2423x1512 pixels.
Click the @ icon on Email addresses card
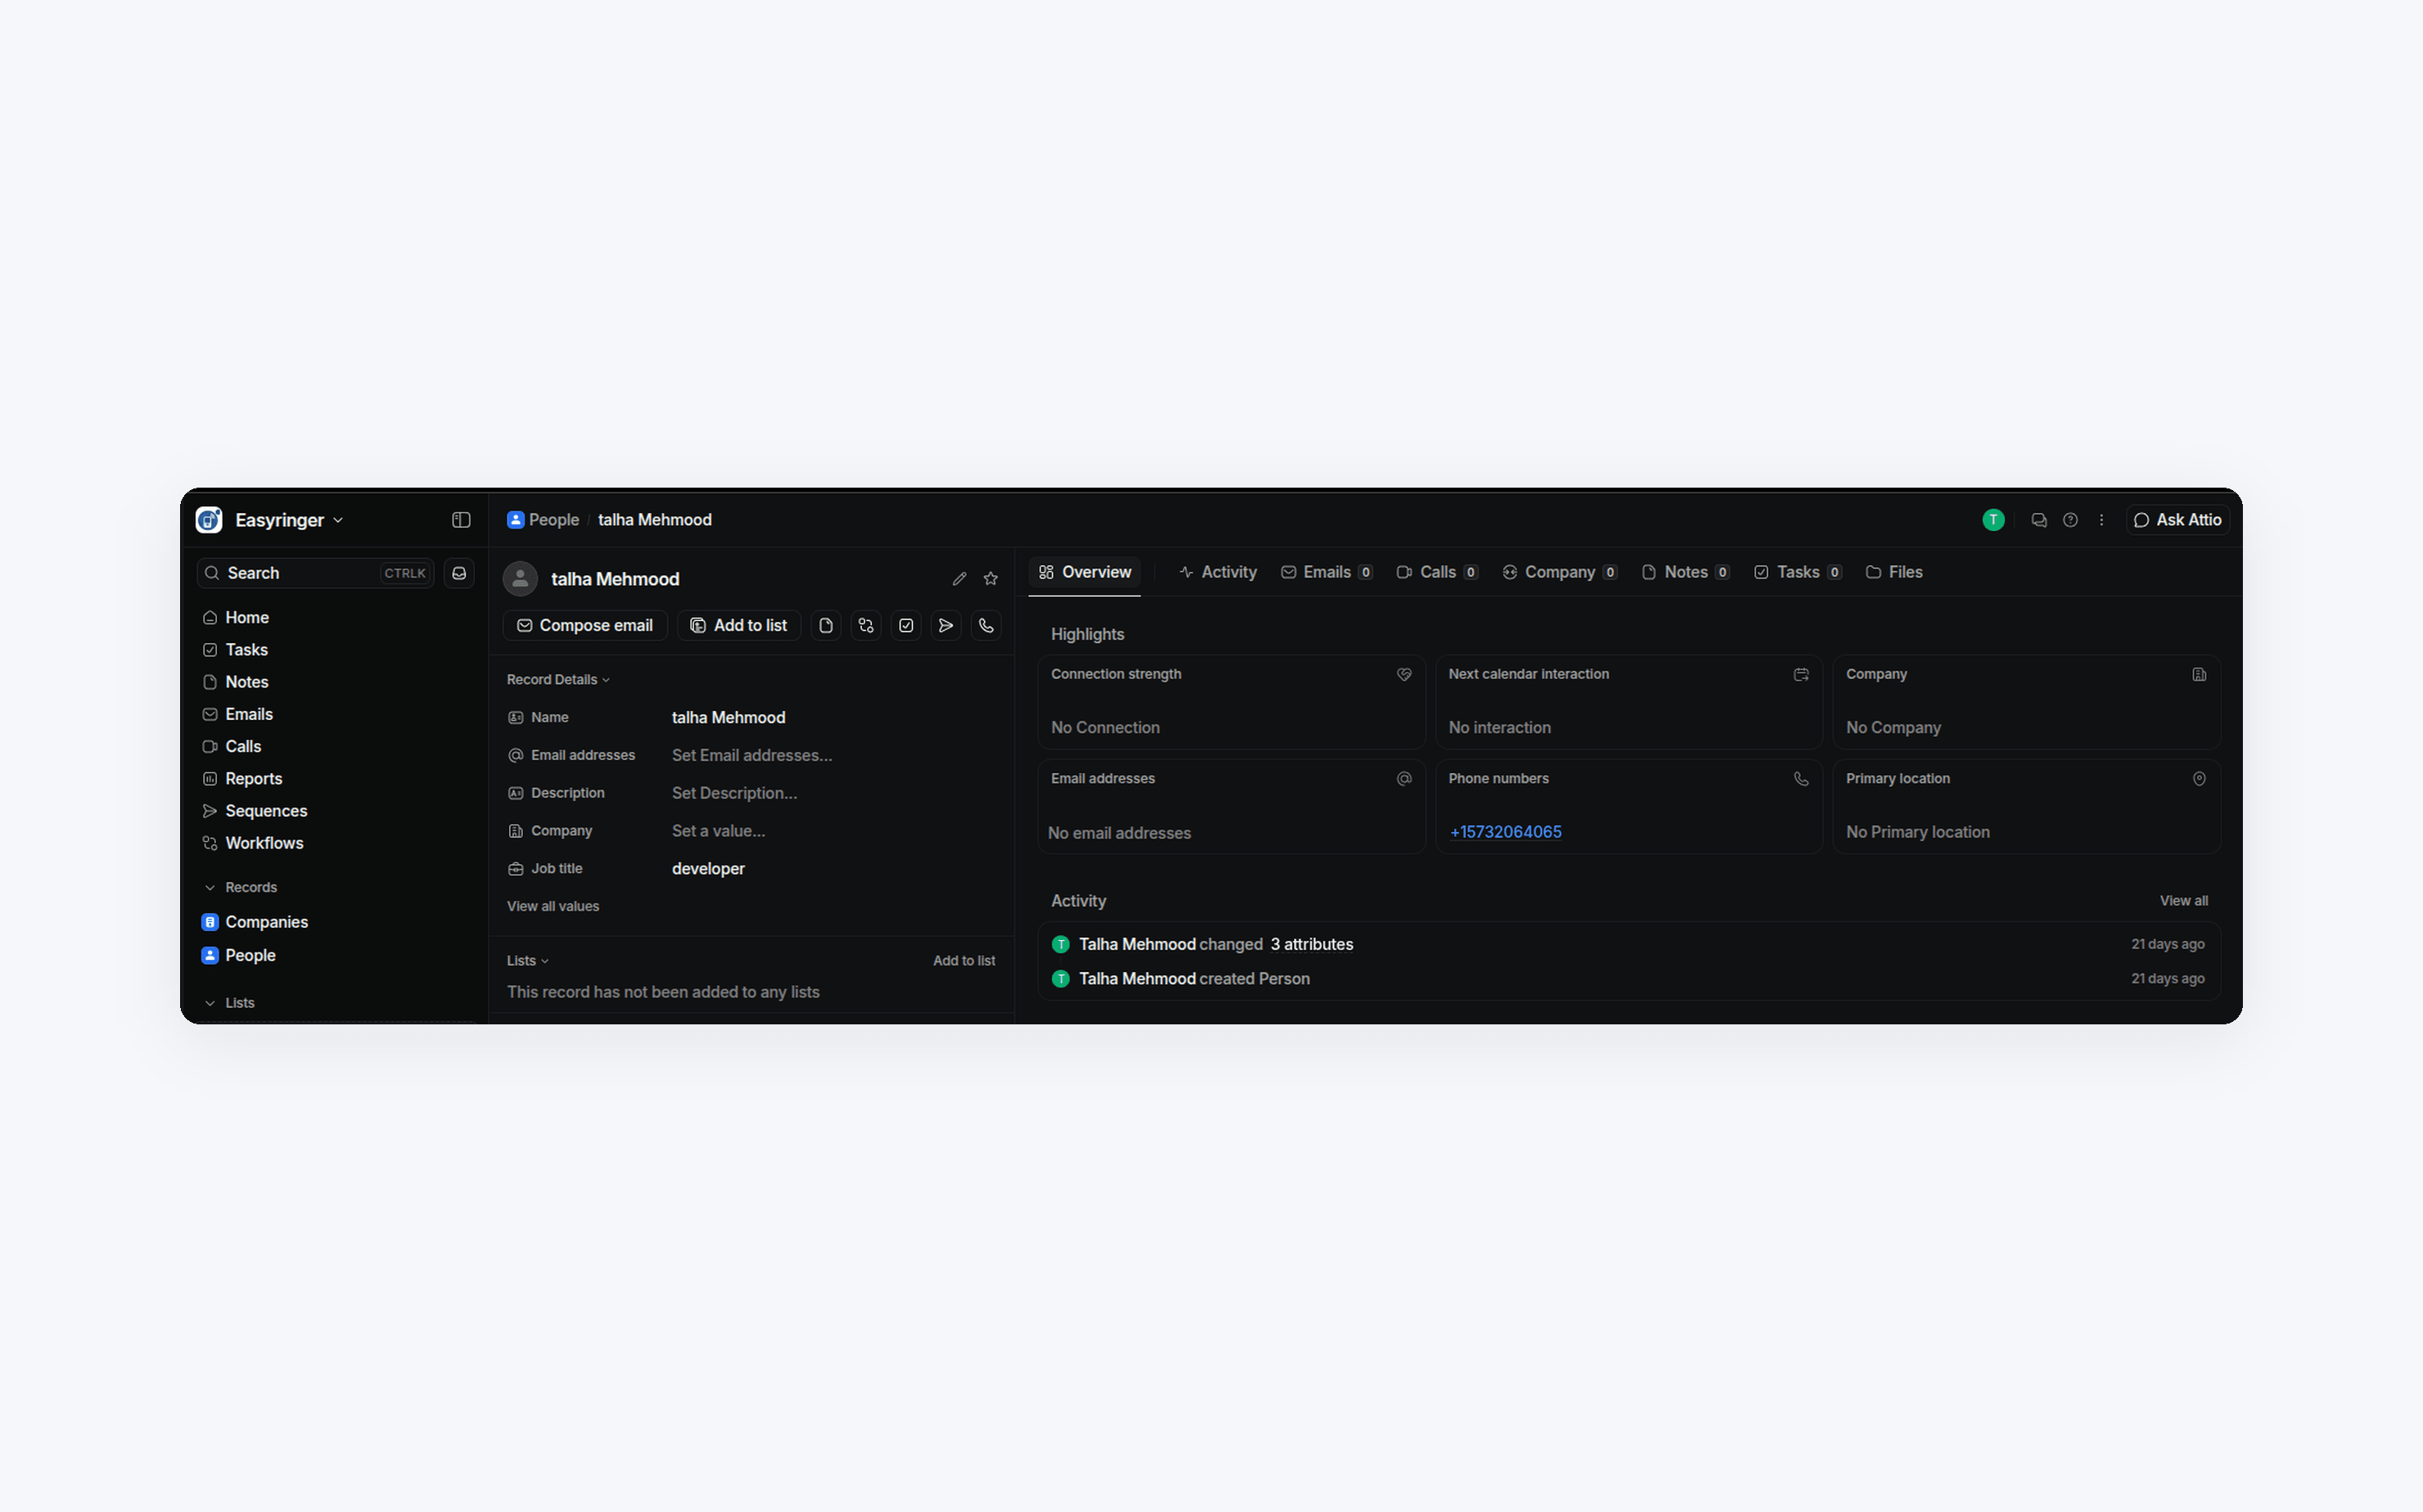[x=1405, y=779]
